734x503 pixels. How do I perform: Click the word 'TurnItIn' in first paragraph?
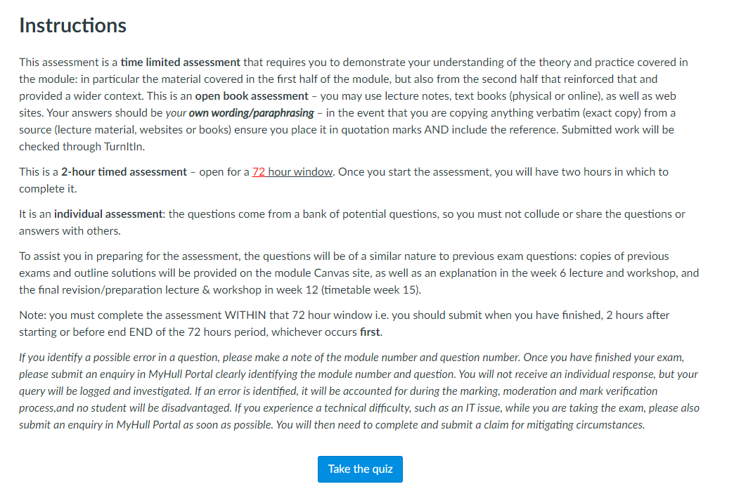coord(124,147)
